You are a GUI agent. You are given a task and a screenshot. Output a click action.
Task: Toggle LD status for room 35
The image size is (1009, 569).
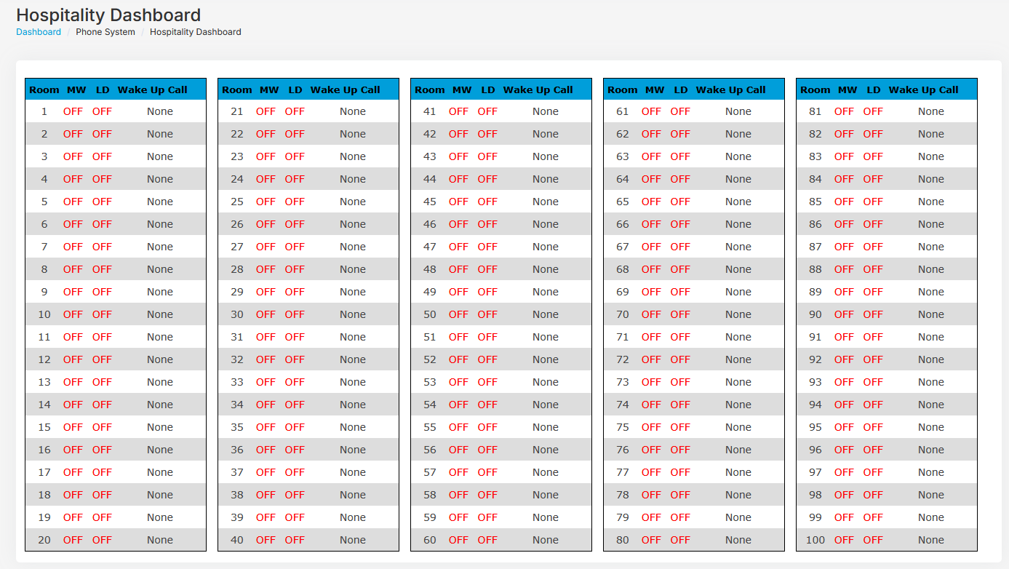tap(295, 426)
